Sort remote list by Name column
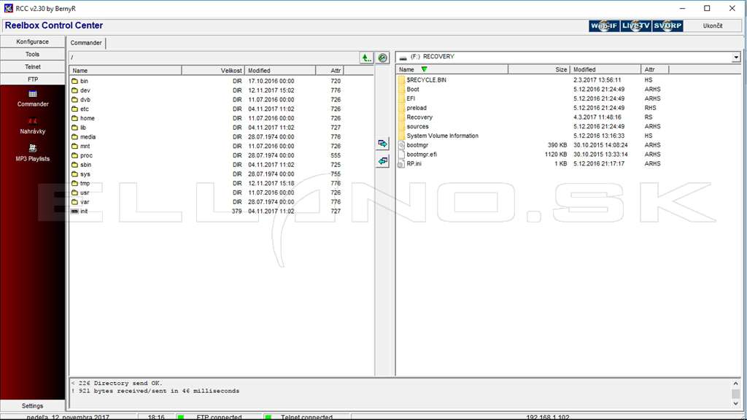This screenshot has height=420, width=747. 125,71
